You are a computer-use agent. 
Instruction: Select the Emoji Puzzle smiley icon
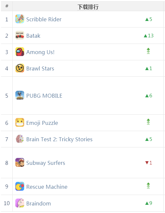pyautogui.click(x=20, y=123)
